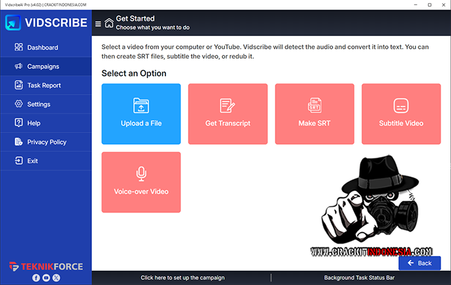
Task: Click the upload folder icon
Action: click(x=141, y=106)
